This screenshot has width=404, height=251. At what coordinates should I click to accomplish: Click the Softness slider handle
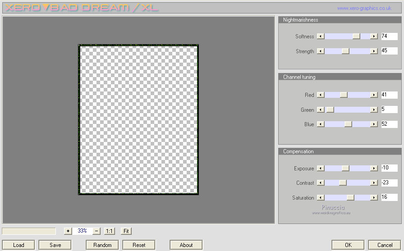pyautogui.click(x=356, y=37)
